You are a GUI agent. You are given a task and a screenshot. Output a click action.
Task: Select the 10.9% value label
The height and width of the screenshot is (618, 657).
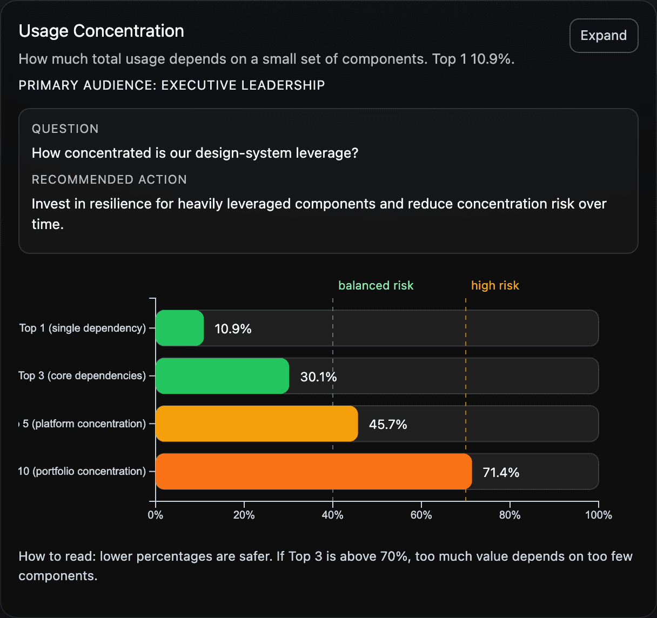[x=233, y=328]
